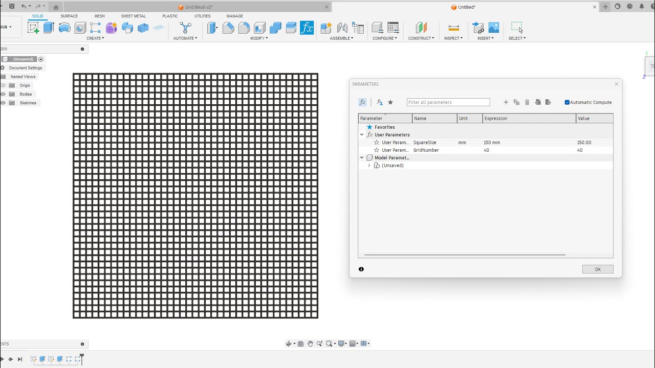The image size is (655, 368).
Task: Select the Rectangular Pattern tool
Action: 95,28
